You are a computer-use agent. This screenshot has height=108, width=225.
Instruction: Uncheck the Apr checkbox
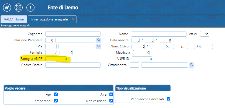[56, 94]
